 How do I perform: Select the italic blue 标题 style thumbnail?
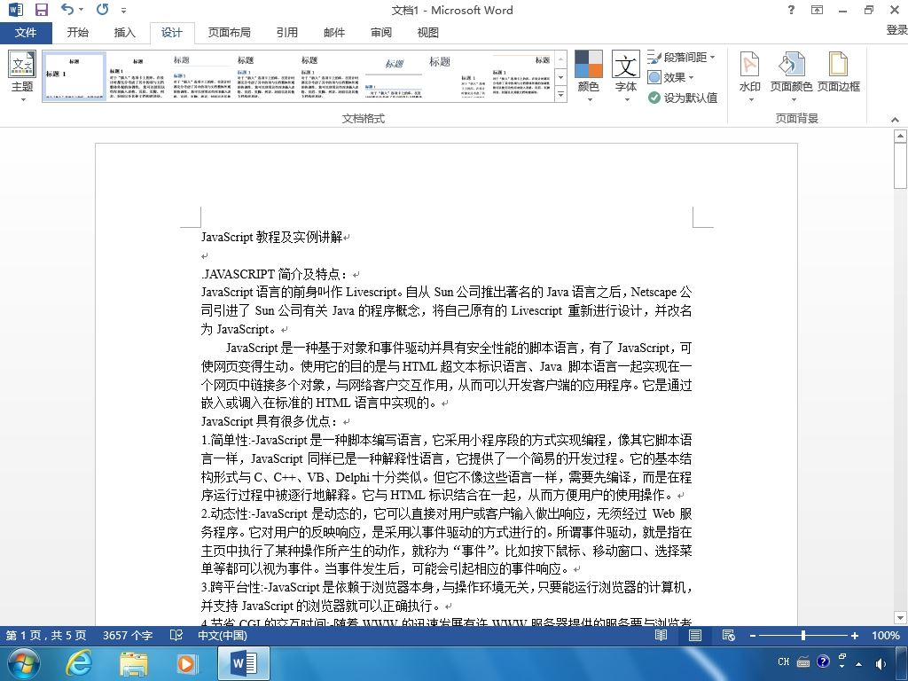click(394, 76)
